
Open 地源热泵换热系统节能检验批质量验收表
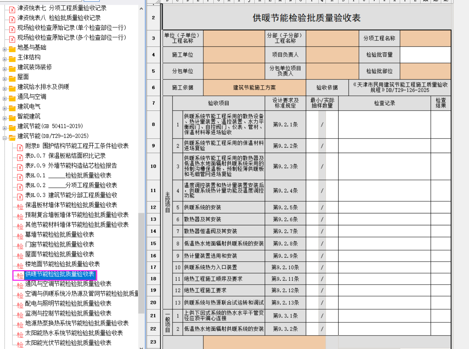(x=77, y=323)
